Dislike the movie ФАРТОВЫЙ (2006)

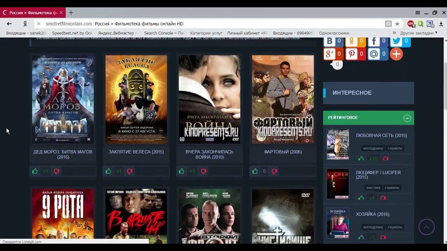(274, 171)
